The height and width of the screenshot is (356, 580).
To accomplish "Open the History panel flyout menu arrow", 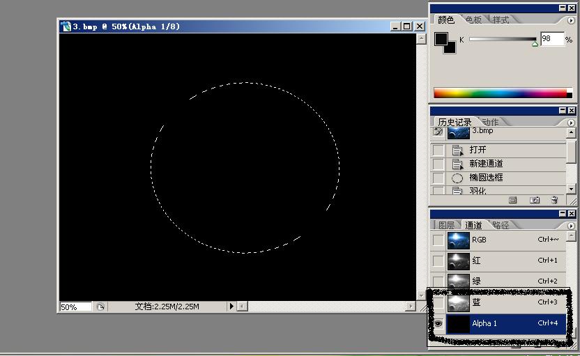I will click(571, 123).
